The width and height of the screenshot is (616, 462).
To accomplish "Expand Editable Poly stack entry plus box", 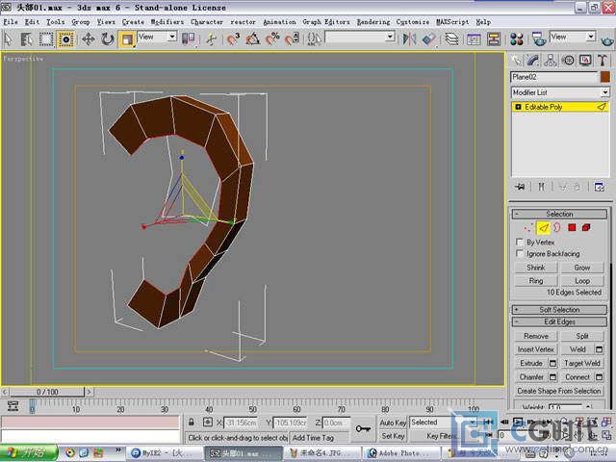I will click(518, 107).
